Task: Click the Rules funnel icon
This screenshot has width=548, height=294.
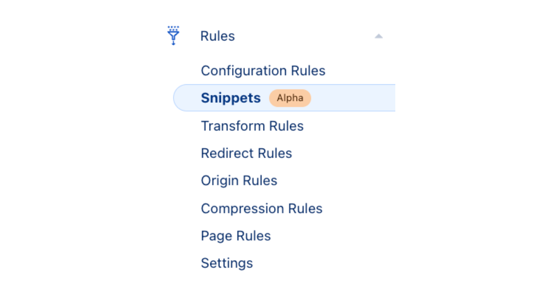Action: 173,35
